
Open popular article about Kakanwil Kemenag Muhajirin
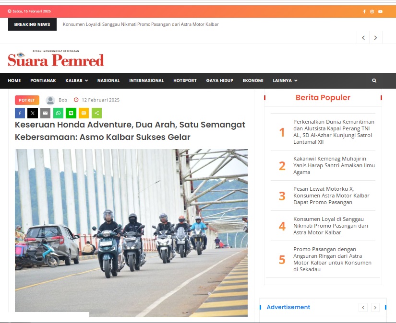pyautogui.click(x=334, y=165)
